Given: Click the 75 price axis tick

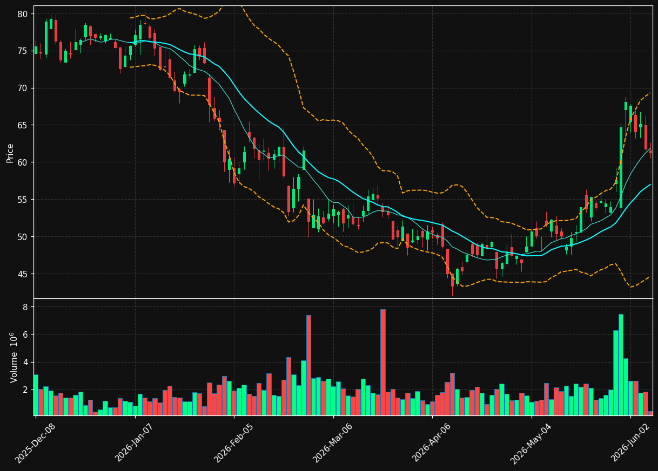Looking at the screenshot, I should [x=22, y=51].
